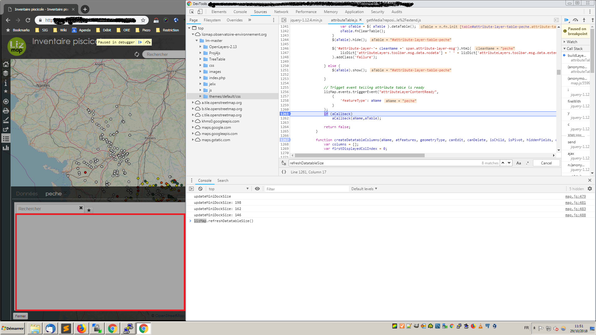Switch to the Network tab
Screen dimensions: 596x335
tap(281, 11)
